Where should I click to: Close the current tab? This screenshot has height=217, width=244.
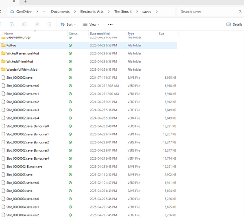(14, 1)
